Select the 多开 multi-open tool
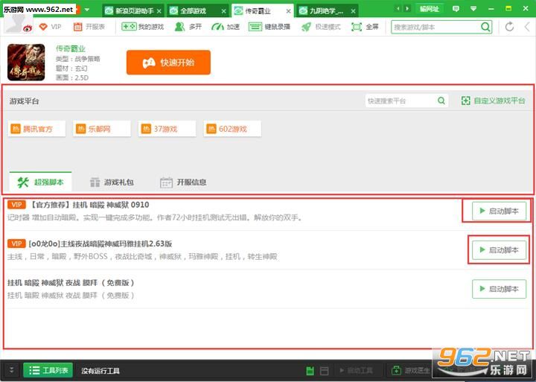Image resolution: width=536 pixels, height=382 pixels. [x=188, y=27]
